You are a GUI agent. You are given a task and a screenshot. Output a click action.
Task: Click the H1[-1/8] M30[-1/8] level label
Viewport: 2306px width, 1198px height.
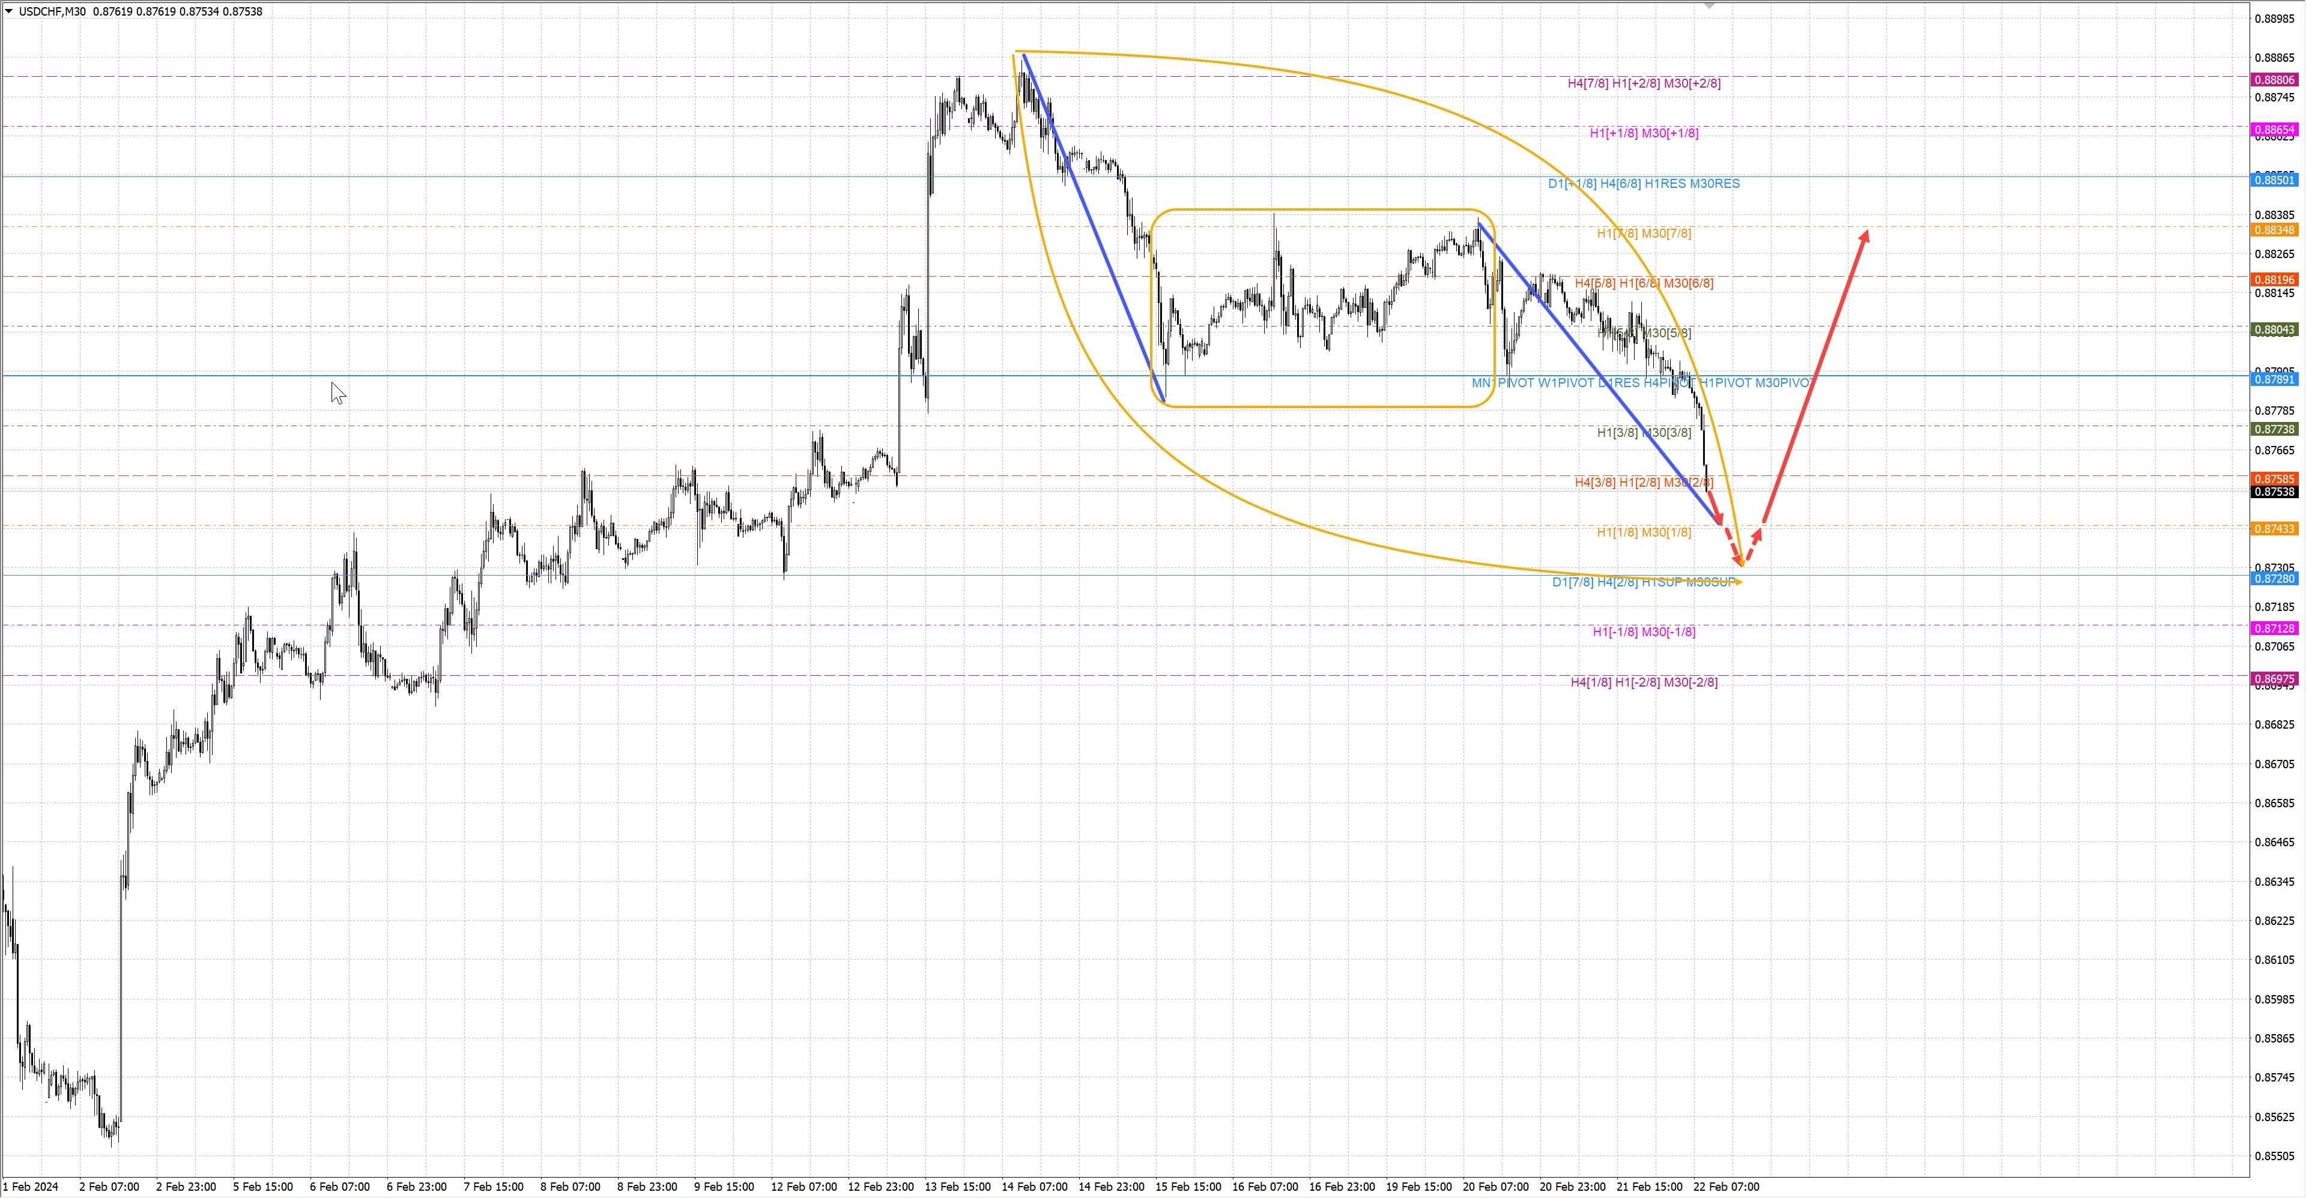tap(1644, 631)
